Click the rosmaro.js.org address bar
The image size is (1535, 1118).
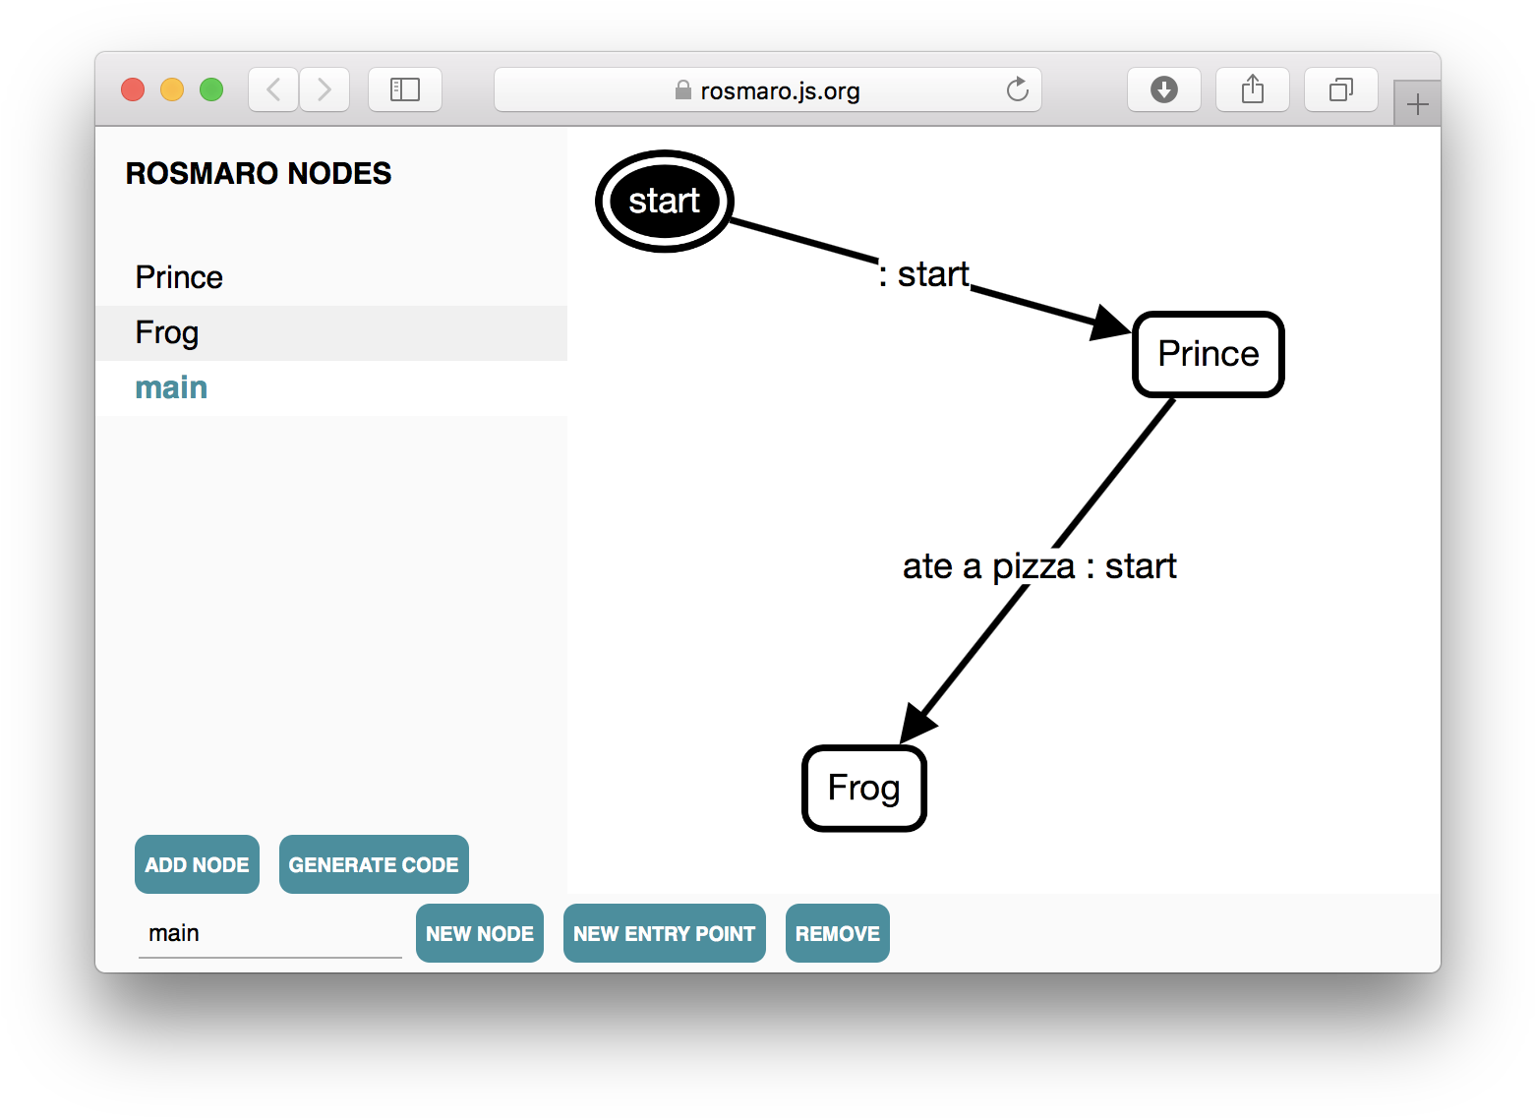pos(767,90)
